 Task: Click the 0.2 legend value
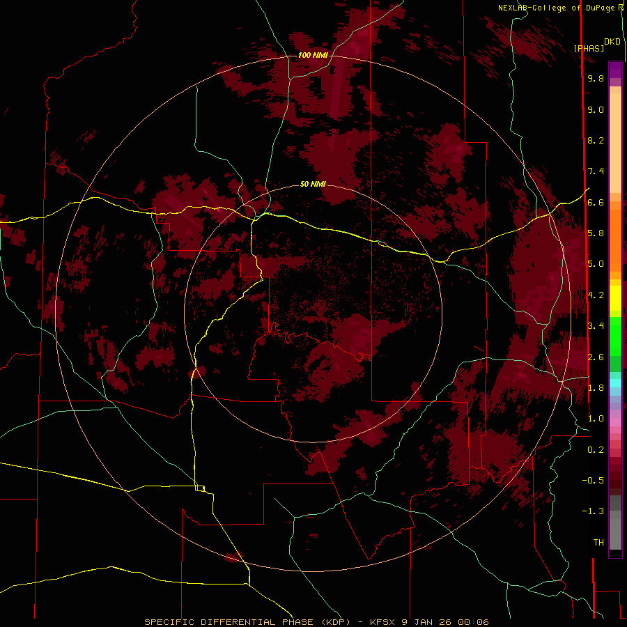click(596, 449)
